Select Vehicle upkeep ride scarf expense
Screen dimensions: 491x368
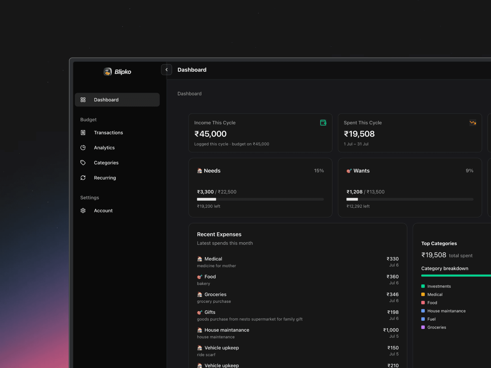222,348
